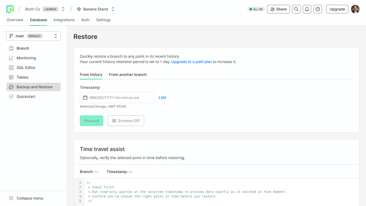Click the Schema Diff button
Image resolution: width=366 pixels, height=206 pixels.
pos(126,121)
